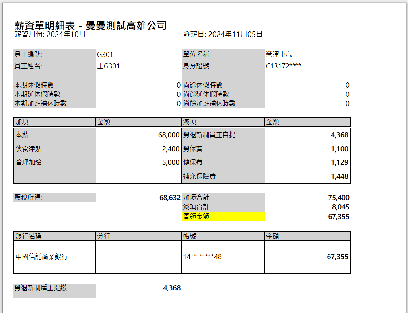Select the 管理加給 amount 5,000
This screenshot has height=313, width=408.
(x=171, y=162)
